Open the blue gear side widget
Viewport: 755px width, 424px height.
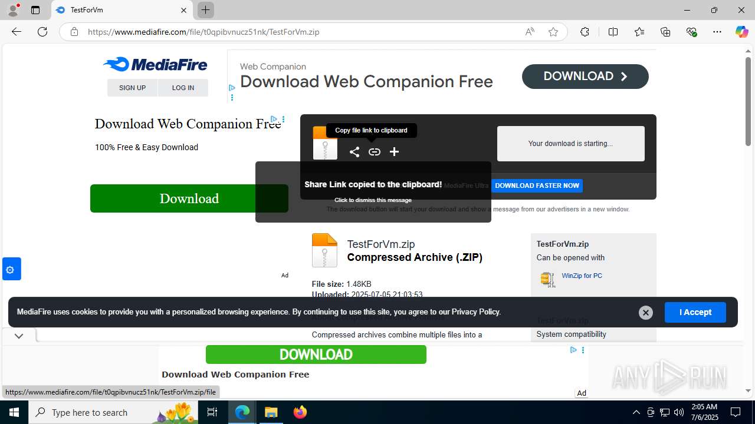(x=11, y=269)
